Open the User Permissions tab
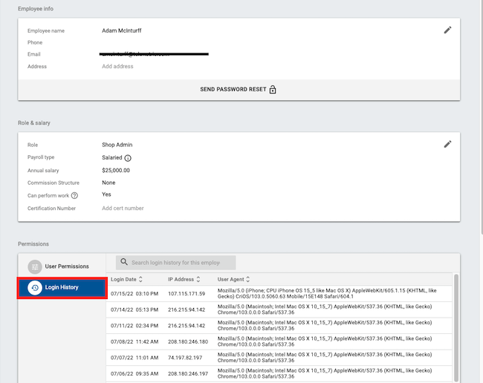The height and width of the screenshot is (383, 483). point(66,266)
